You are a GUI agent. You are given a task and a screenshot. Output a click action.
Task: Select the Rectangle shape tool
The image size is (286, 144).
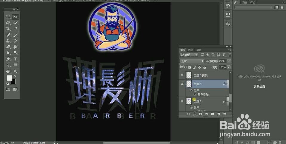(x=15, y=65)
